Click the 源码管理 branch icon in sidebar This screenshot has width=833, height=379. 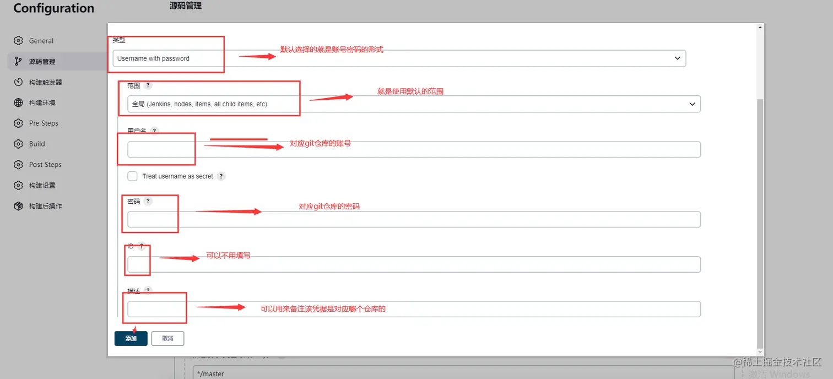(x=19, y=61)
